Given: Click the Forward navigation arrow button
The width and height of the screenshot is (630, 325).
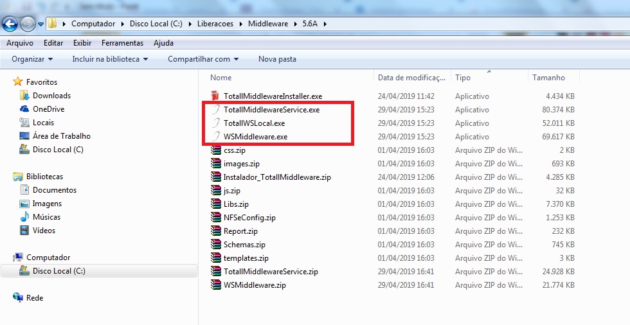Looking at the screenshot, I should point(28,24).
